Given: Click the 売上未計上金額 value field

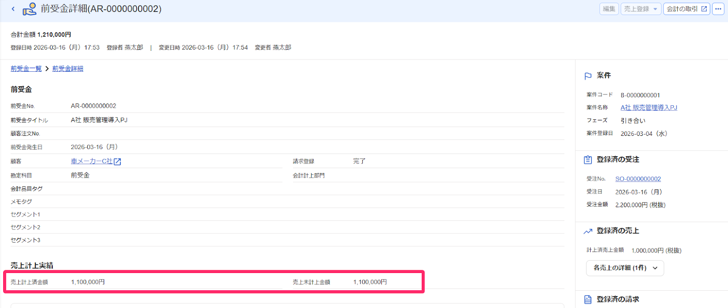Looking at the screenshot, I should tap(370, 282).
